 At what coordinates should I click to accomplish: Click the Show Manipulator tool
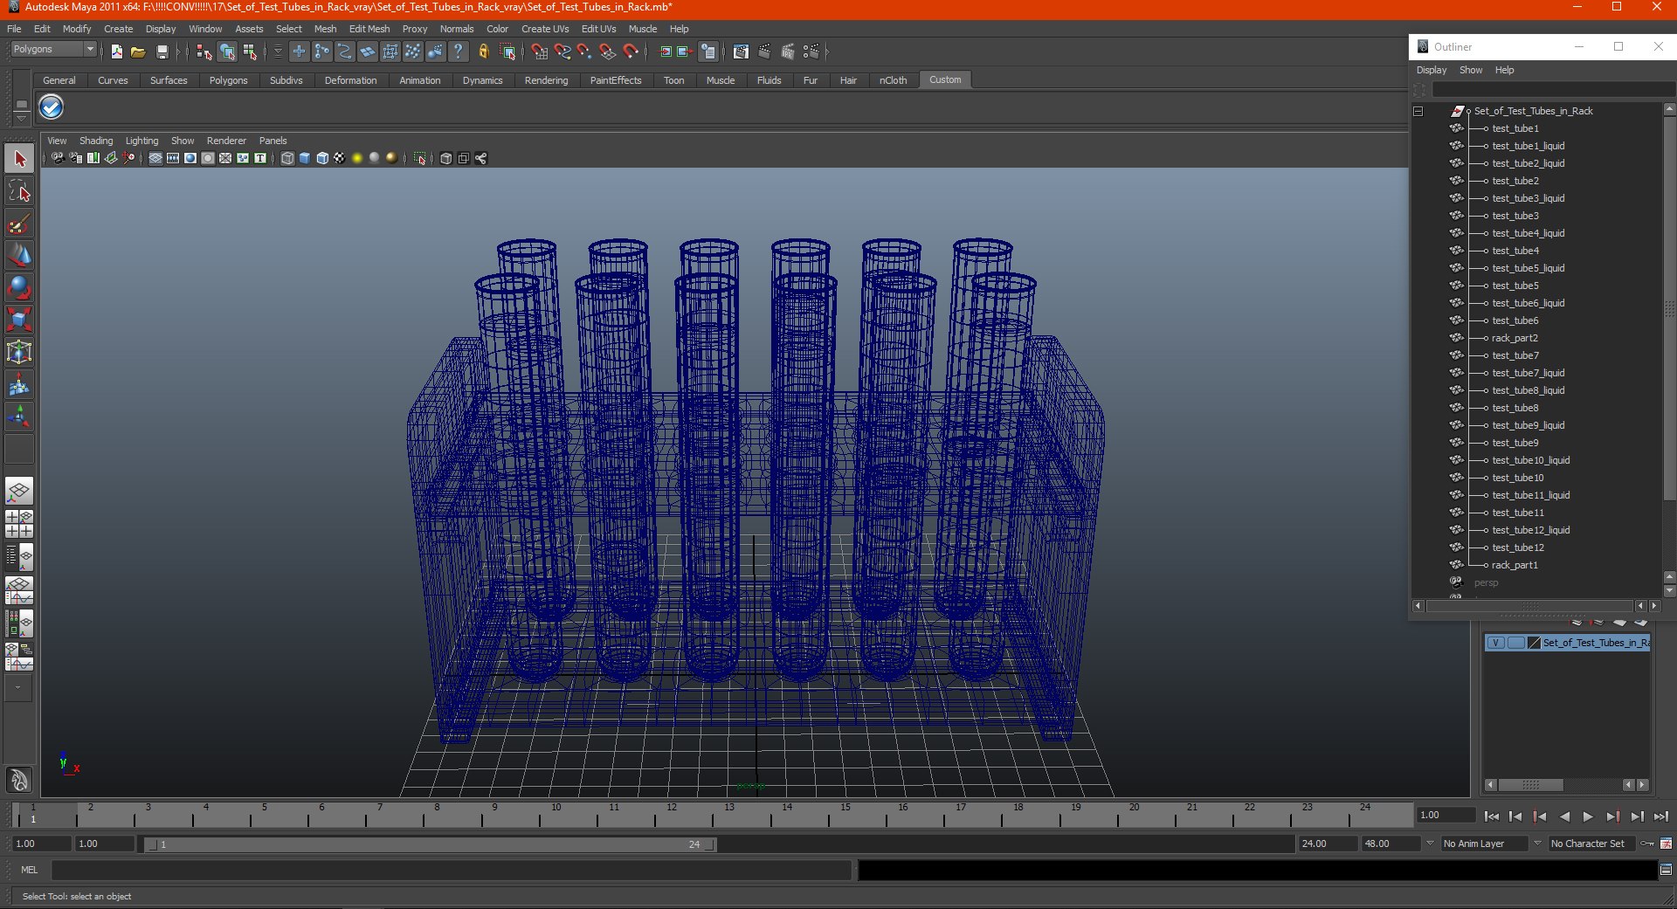pyautogui.click(x=19, y=417)
